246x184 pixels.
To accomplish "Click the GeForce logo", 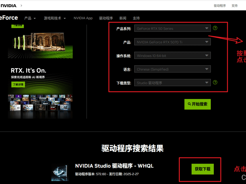I will (9, 18).
